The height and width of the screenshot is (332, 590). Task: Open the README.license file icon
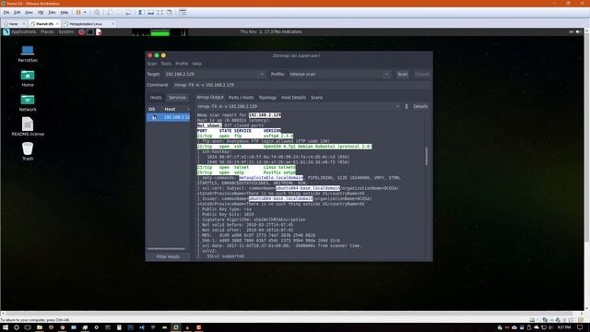tap(28, 126)
